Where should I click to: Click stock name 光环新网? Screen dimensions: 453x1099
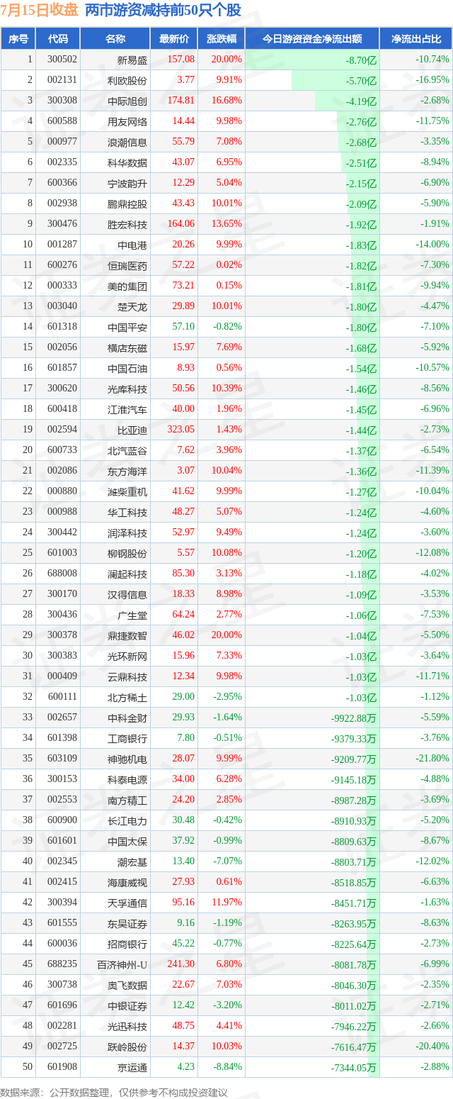coord(127,655)
